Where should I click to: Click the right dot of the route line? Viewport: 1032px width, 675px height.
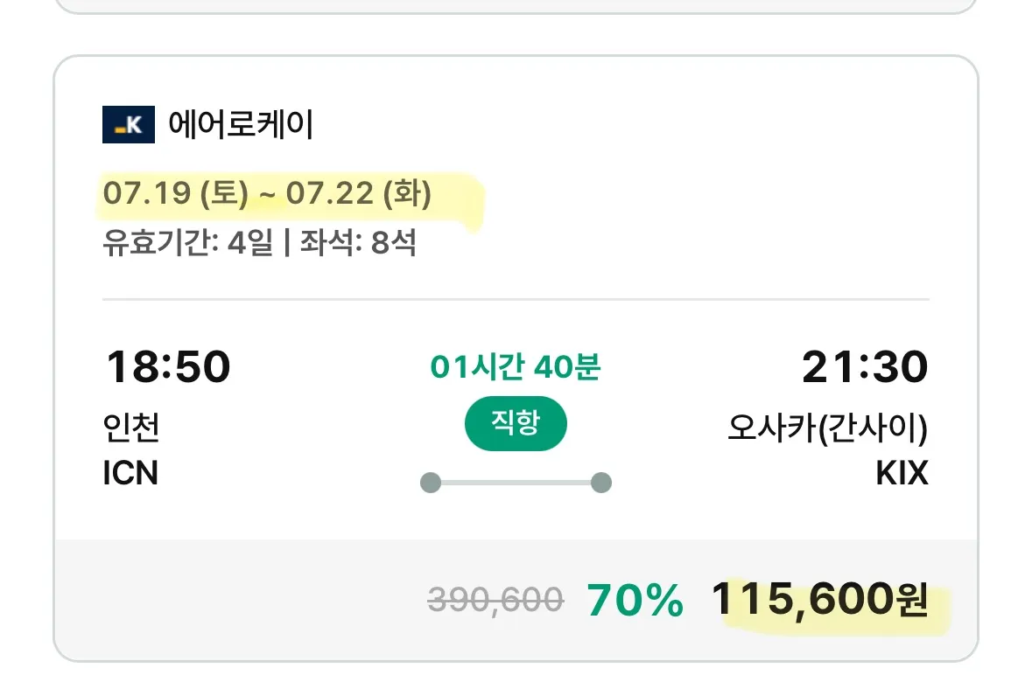tap(600, 483)
